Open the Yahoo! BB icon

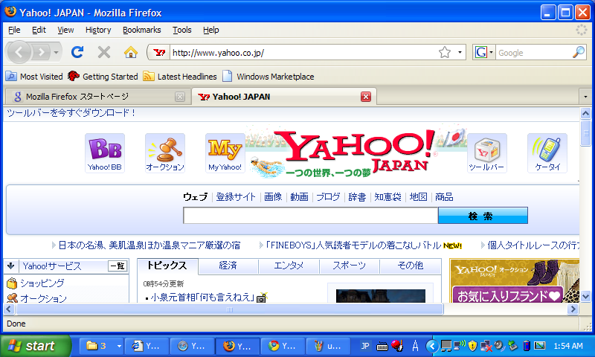[105, 153]
